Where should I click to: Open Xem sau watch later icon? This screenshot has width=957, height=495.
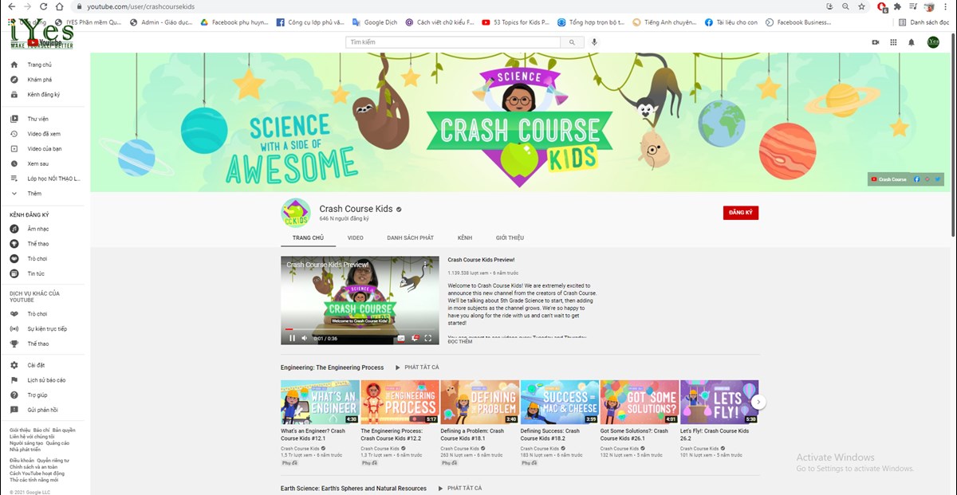tap(14, 163)
